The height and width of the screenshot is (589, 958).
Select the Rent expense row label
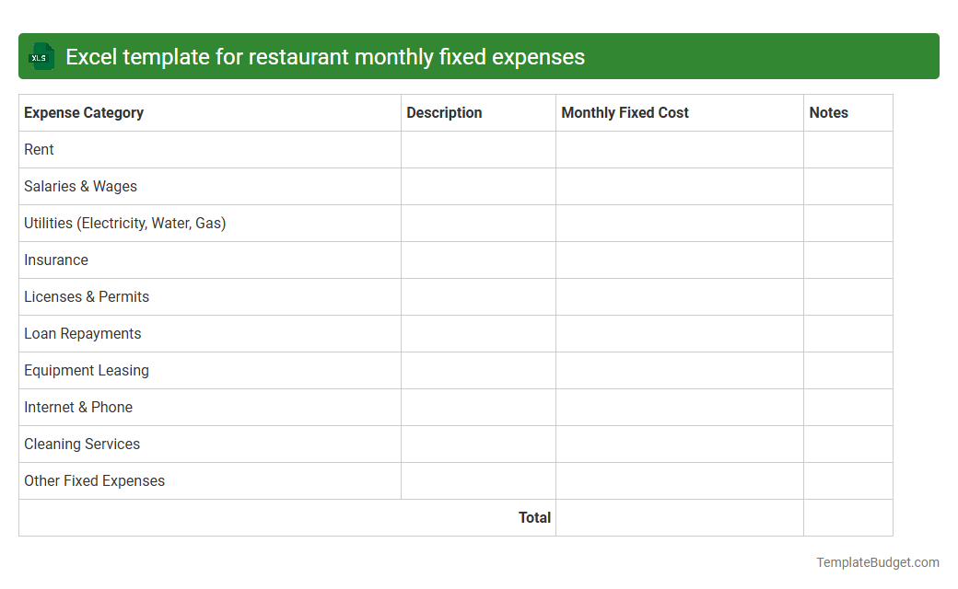[39, 149]
